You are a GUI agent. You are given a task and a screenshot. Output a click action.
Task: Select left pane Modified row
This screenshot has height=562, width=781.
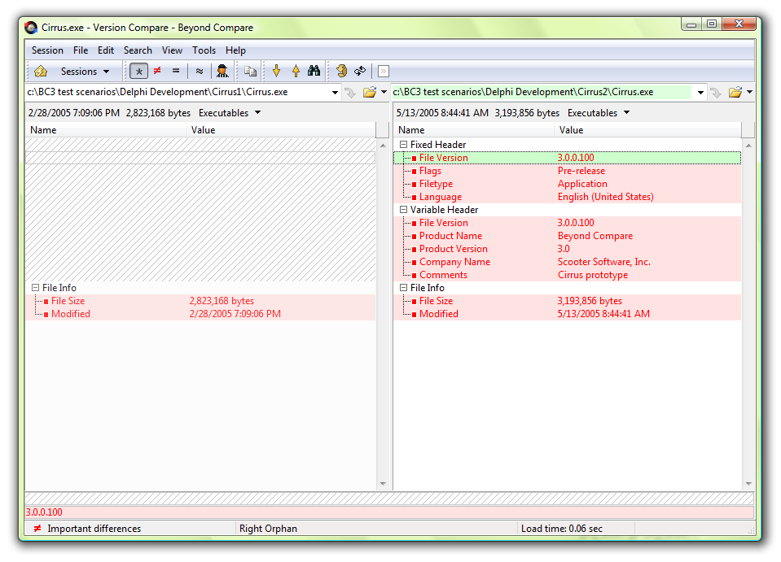200,314
